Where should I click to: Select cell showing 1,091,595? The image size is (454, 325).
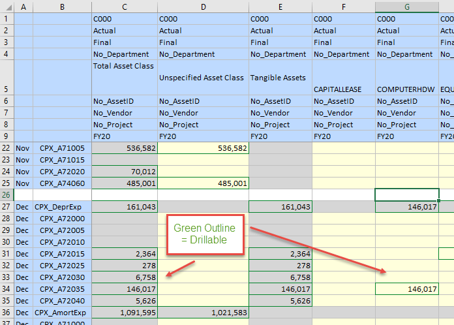tap(125, 313)
